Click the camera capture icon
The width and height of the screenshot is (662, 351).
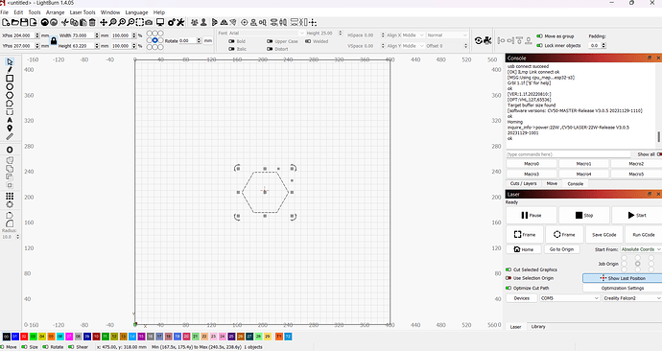point(149,22)
